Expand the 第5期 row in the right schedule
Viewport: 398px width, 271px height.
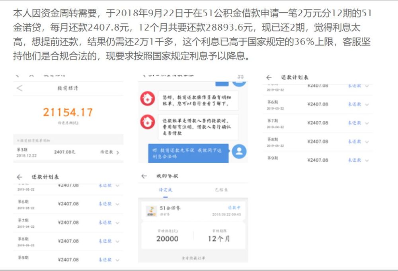367,85
